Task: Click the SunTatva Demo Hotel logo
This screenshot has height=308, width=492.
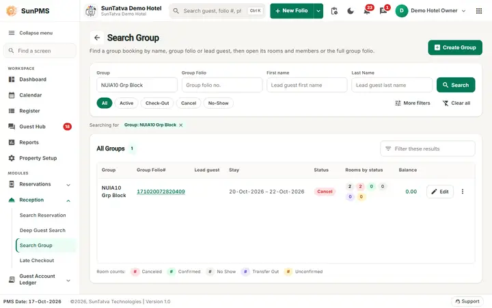Action: [91, 11]
